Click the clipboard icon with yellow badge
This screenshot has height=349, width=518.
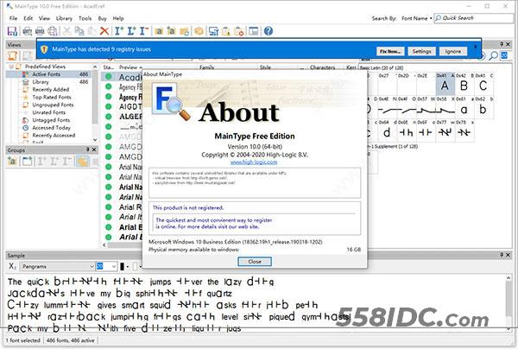pyautogui.click(x=226, y=31)
